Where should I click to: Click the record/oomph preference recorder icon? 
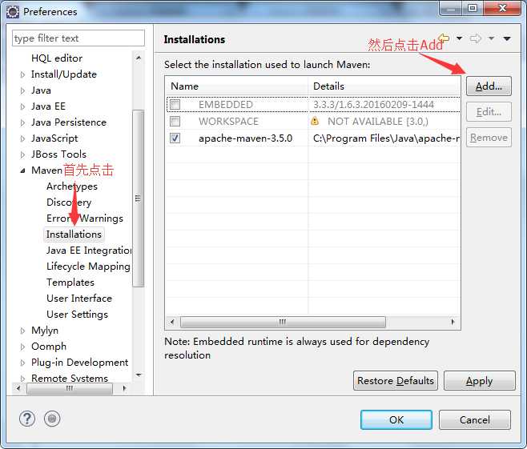coord(52,419)
